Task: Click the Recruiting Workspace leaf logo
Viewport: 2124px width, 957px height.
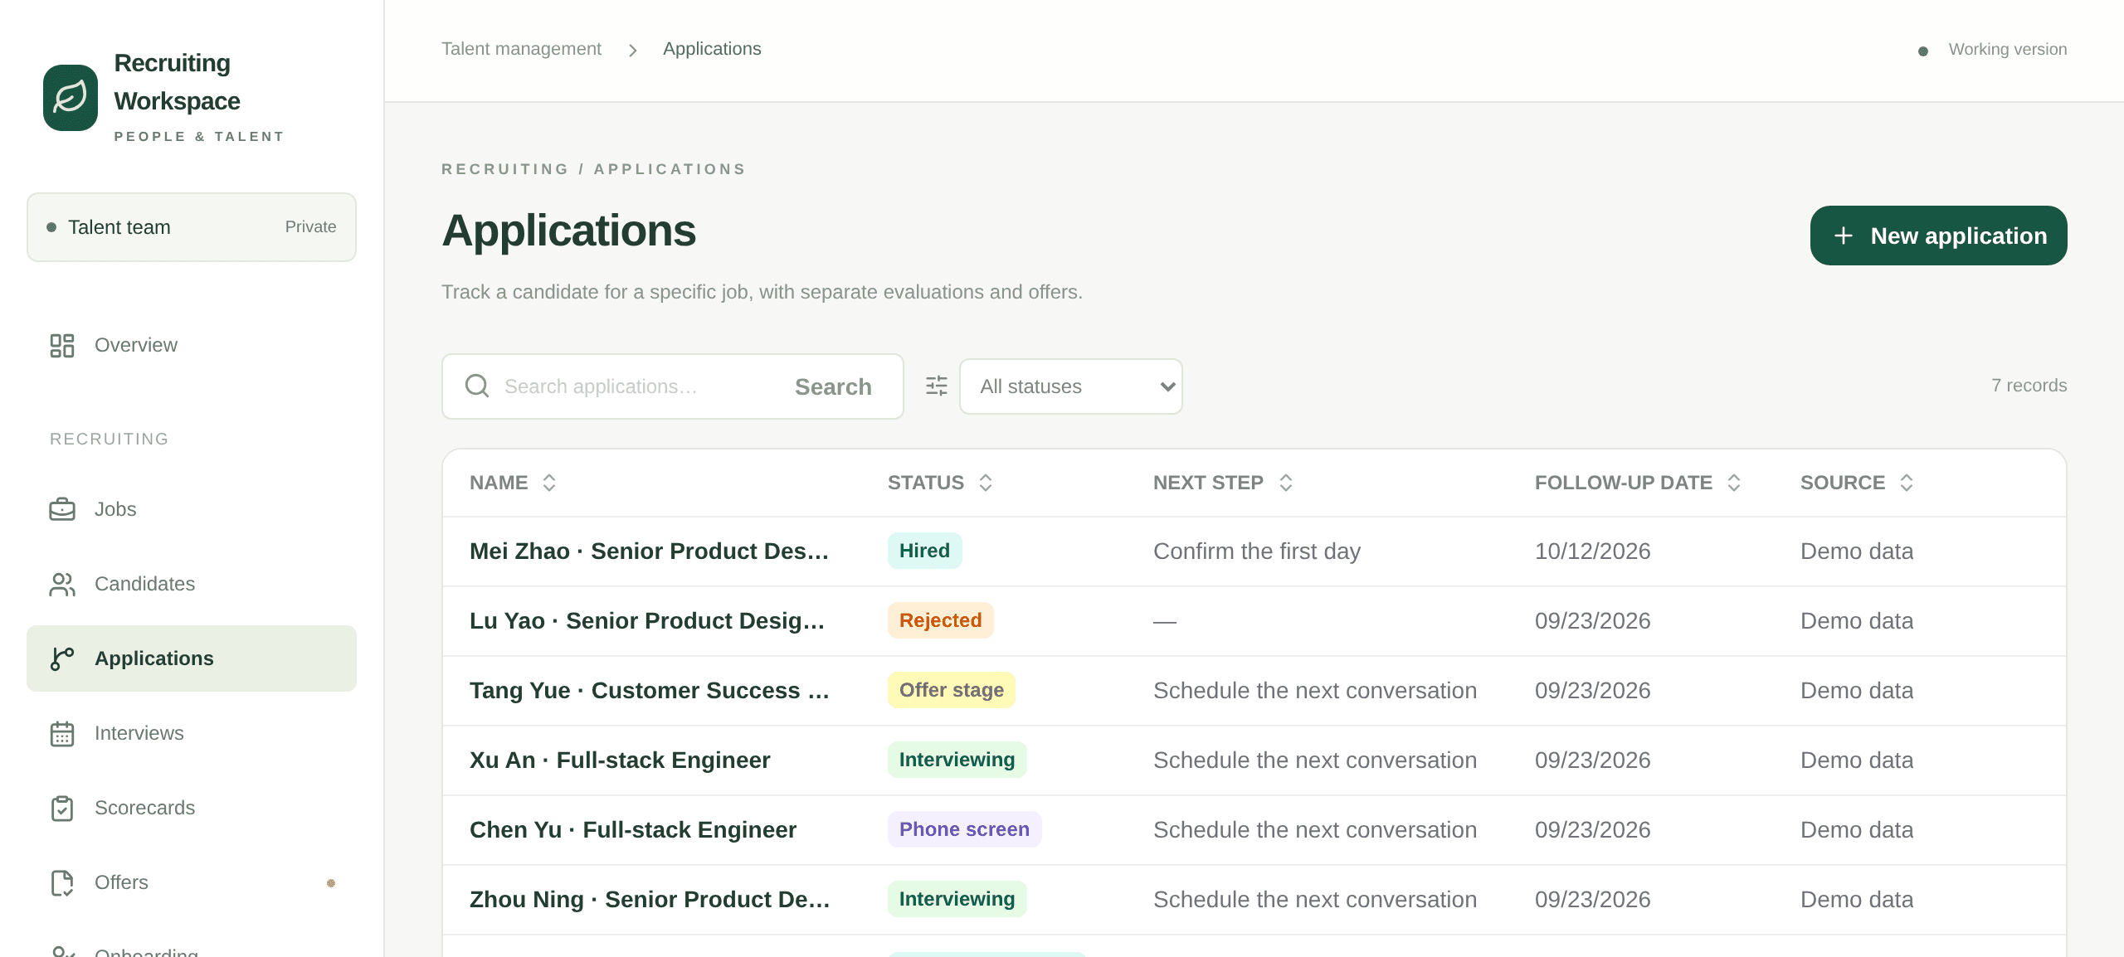Action: 71,98
